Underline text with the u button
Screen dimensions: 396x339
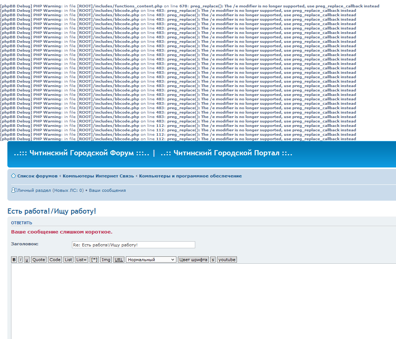click(x=27, y=260)
